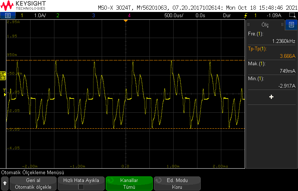Select the Tp-Tp(1) measurement entry
The image size is (298, 191).
point(272,52)
